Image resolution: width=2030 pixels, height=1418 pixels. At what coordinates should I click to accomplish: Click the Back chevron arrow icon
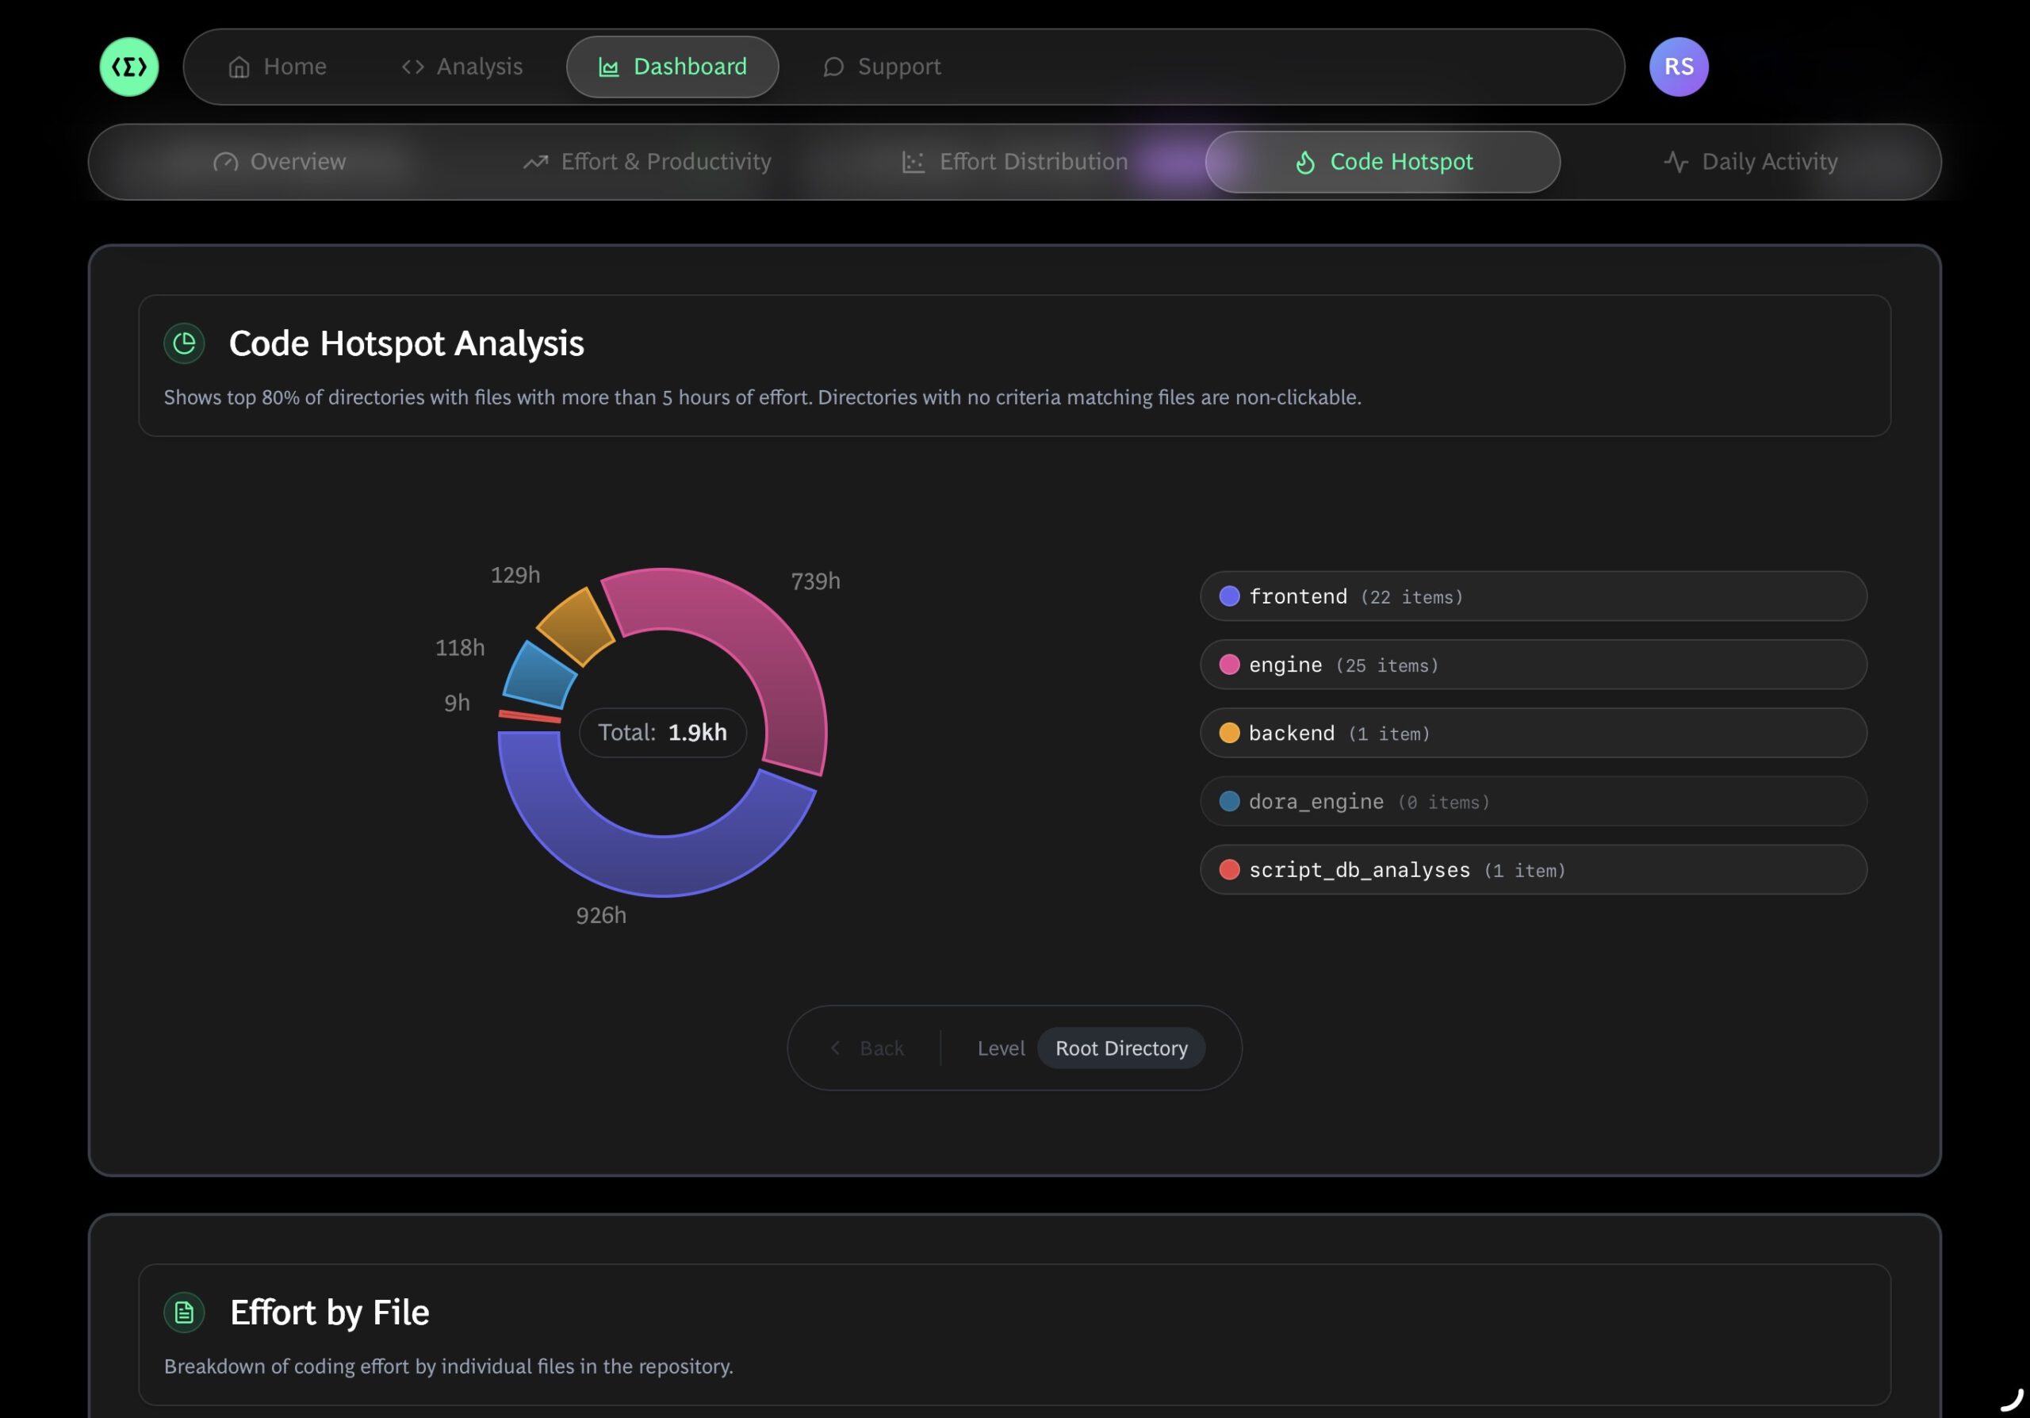click(836, 1048)
